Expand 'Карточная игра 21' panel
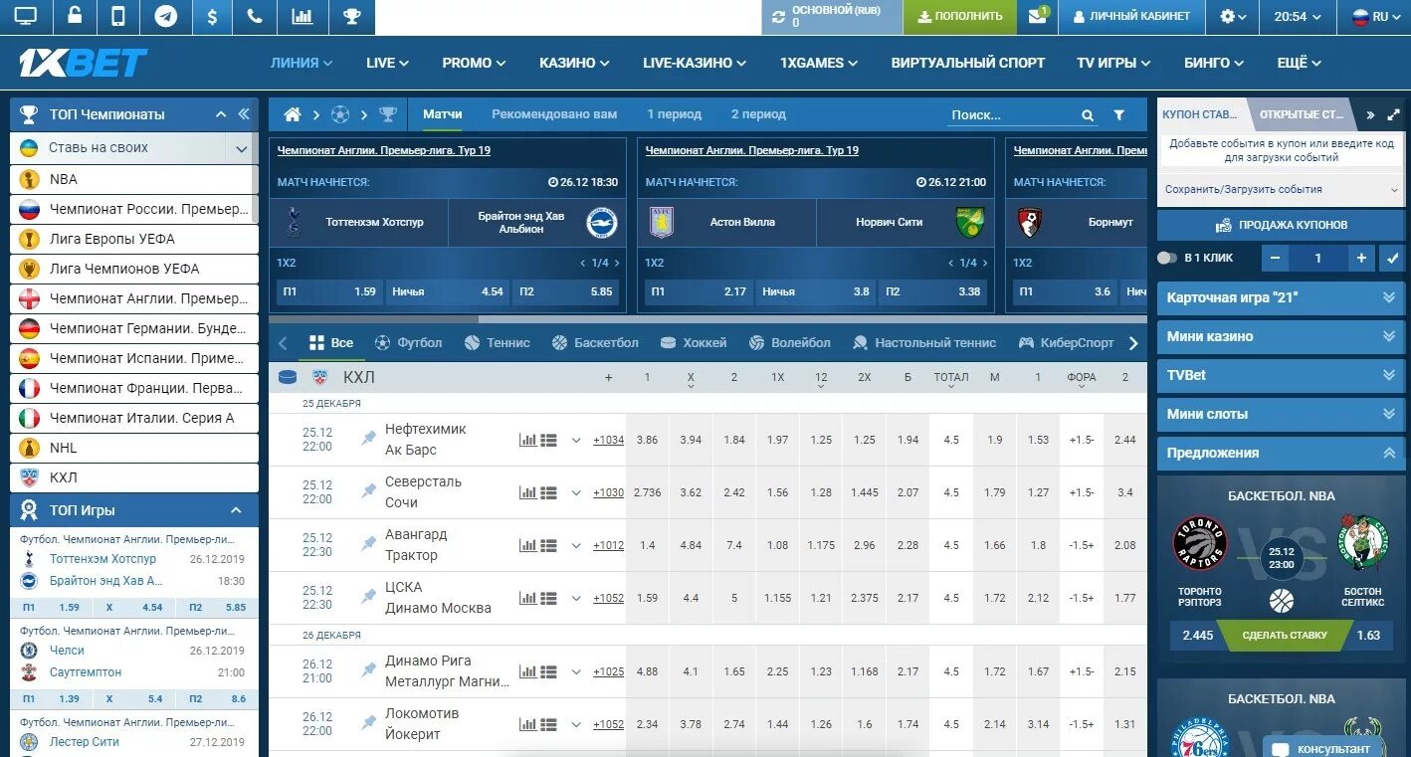 coord(1280,297)
